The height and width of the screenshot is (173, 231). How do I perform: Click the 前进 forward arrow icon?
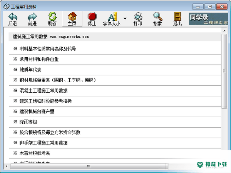pyautogui.click(x=32, y=16)
